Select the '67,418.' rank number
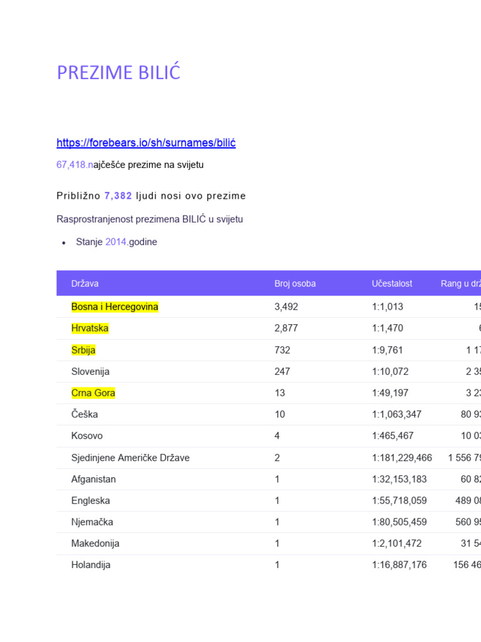The width and height of the screenshot is (481, 642). click(72, 165)
